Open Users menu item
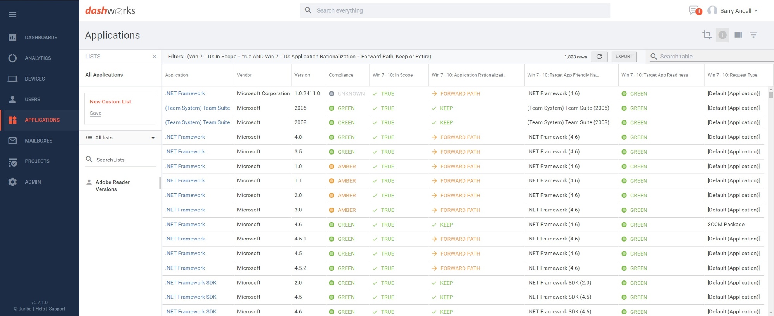 pyautogui.click(x=33, y=100)
